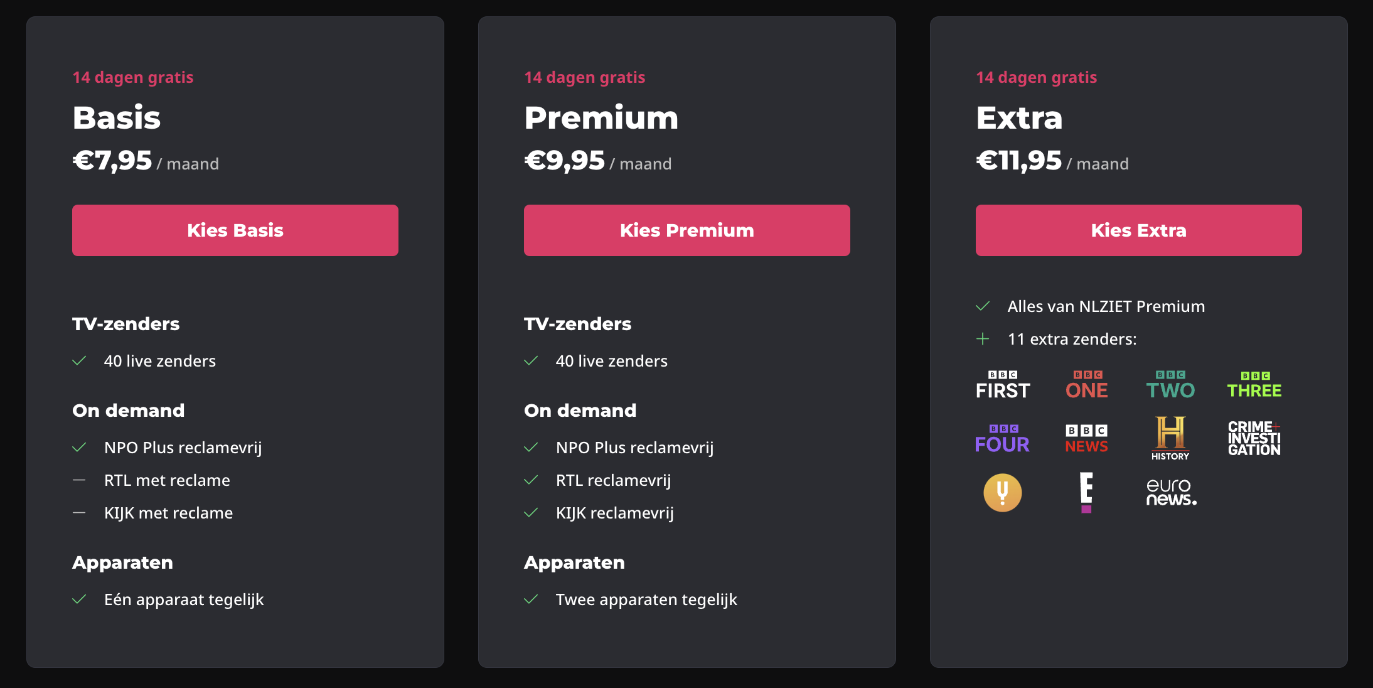Click the Euronews channel logo
This screenshot has width=1373, height=688.
tap(1171, 493)
